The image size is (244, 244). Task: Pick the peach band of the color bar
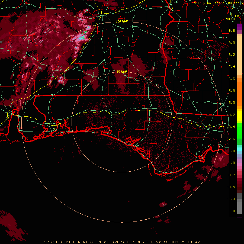click(239, 56)
